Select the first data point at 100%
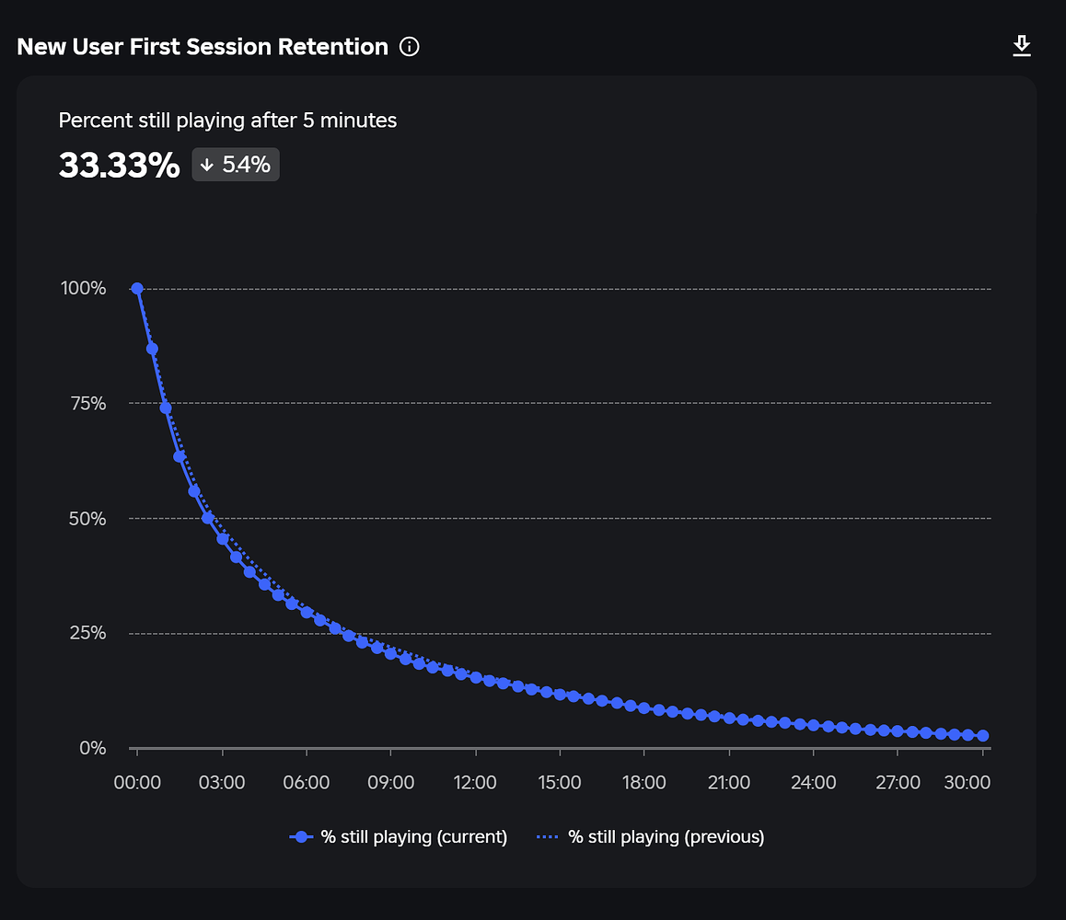 point(137,288)
